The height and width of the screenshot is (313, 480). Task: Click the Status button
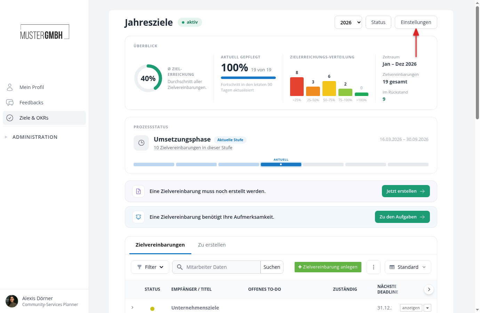coord(378,22)
